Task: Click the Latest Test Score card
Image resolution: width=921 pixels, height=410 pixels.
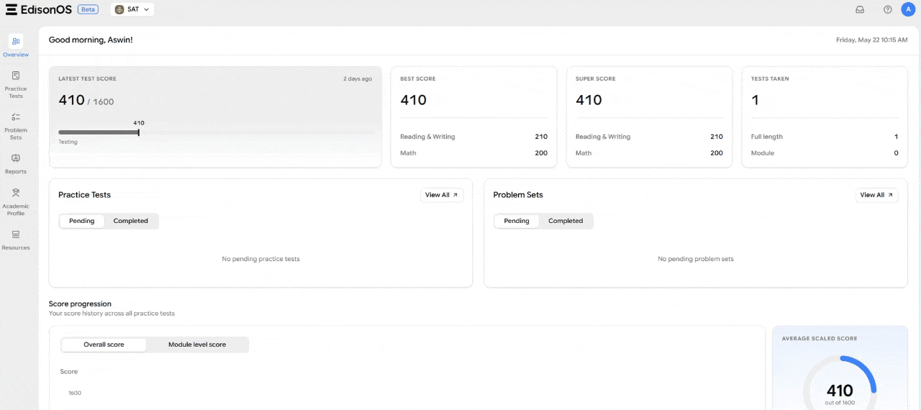Action: [x=215, y=117]
